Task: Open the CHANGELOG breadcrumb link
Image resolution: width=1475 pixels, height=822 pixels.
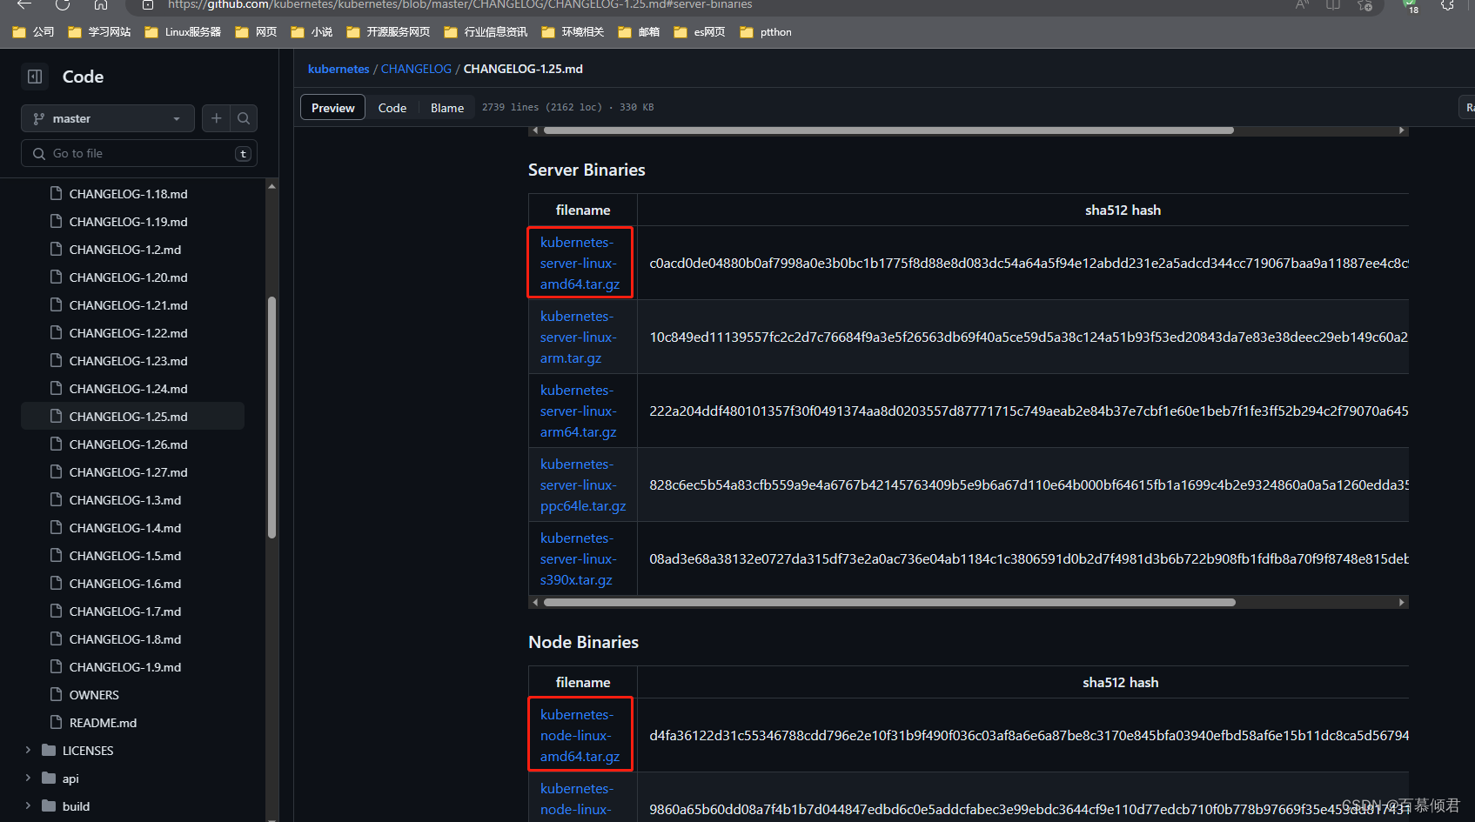Action: [416, 69]
